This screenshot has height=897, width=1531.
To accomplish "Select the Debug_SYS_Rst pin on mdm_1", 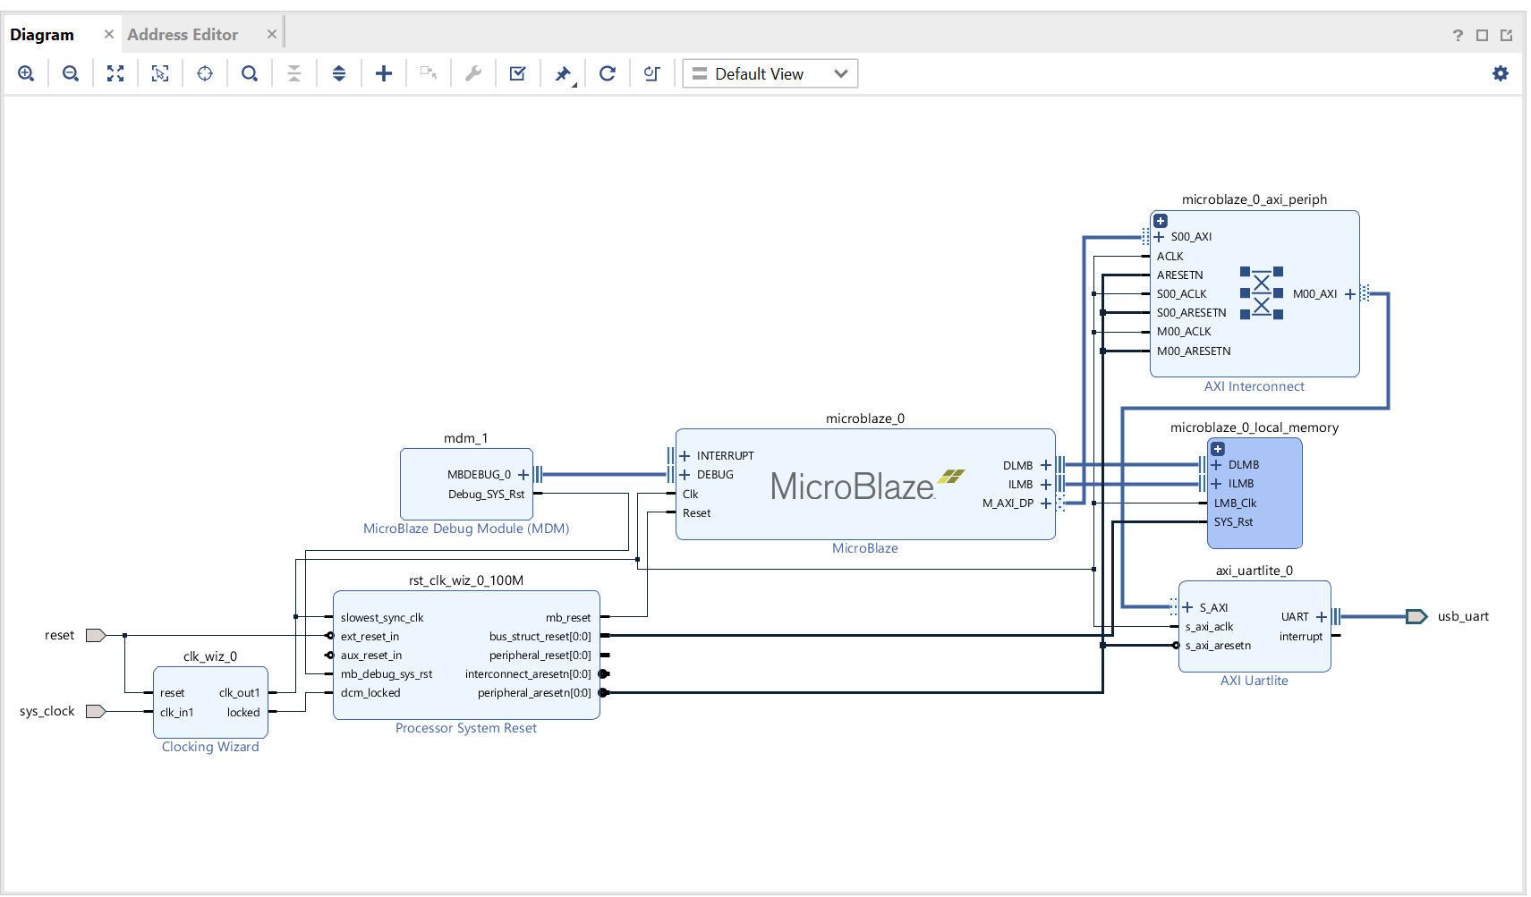I will pos(486,495).
